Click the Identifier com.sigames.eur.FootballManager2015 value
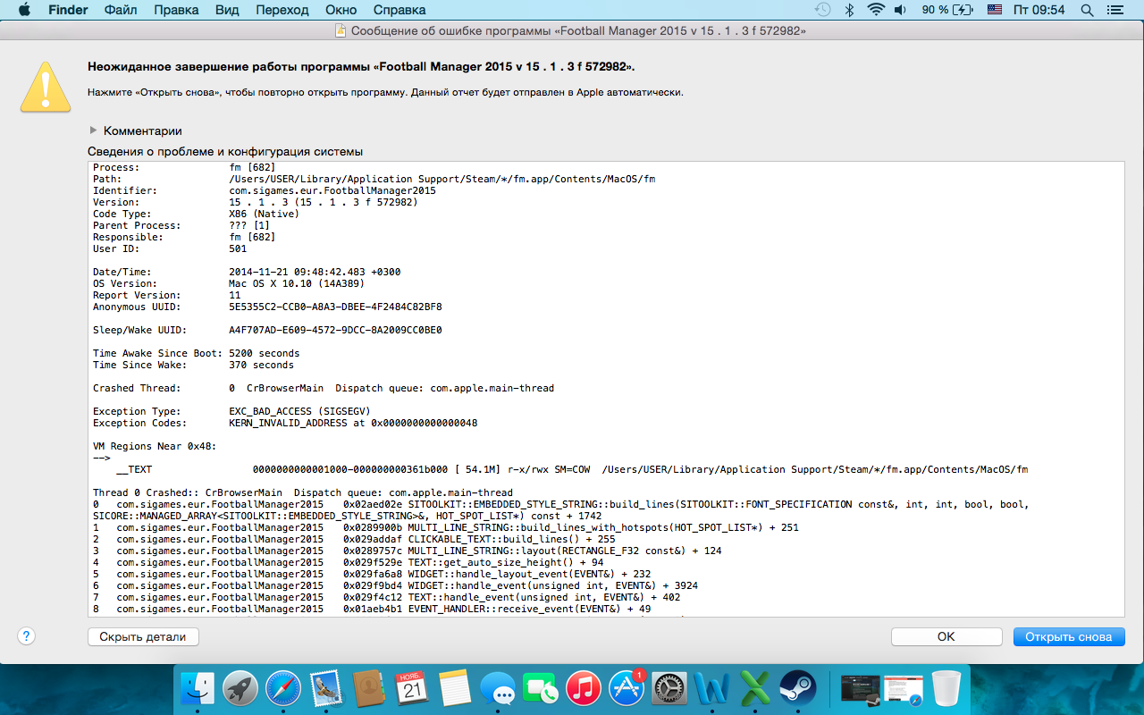The width and height of the screenshot is (1144, 715). click(332, 190)
